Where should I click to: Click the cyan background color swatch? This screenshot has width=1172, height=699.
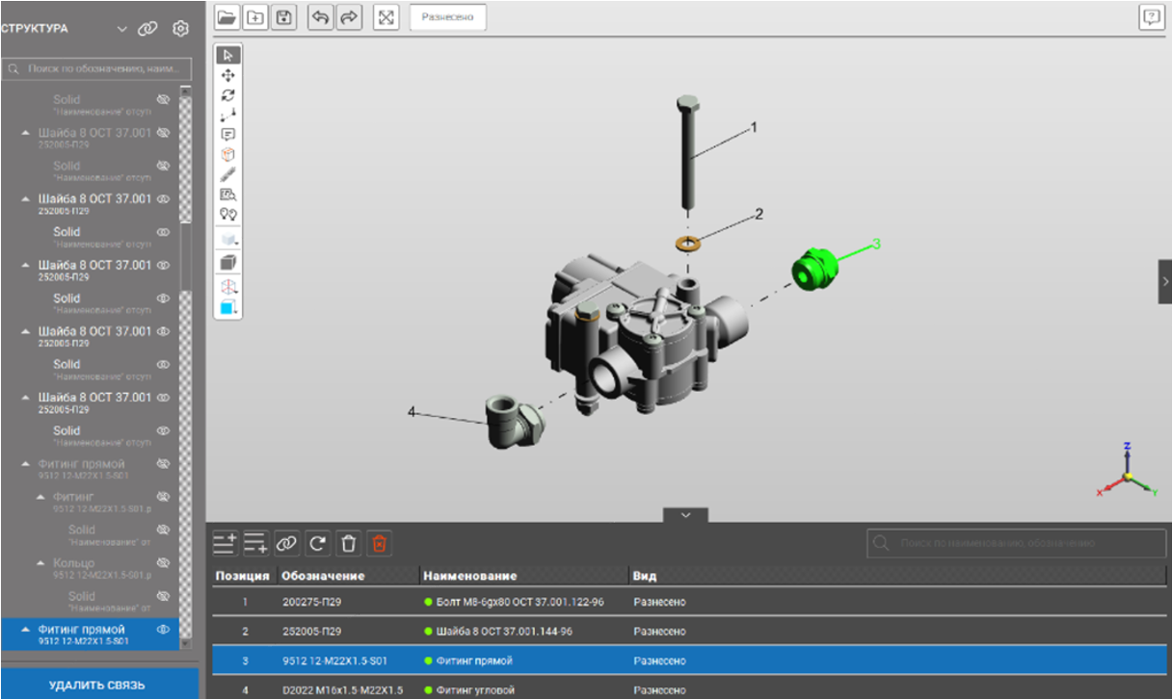pyautogui.click(x=227, y=307)
